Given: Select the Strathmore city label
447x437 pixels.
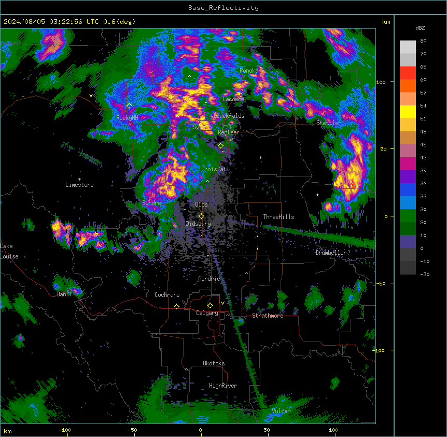Looking at the screenshot, I should (x=268, y=316).
